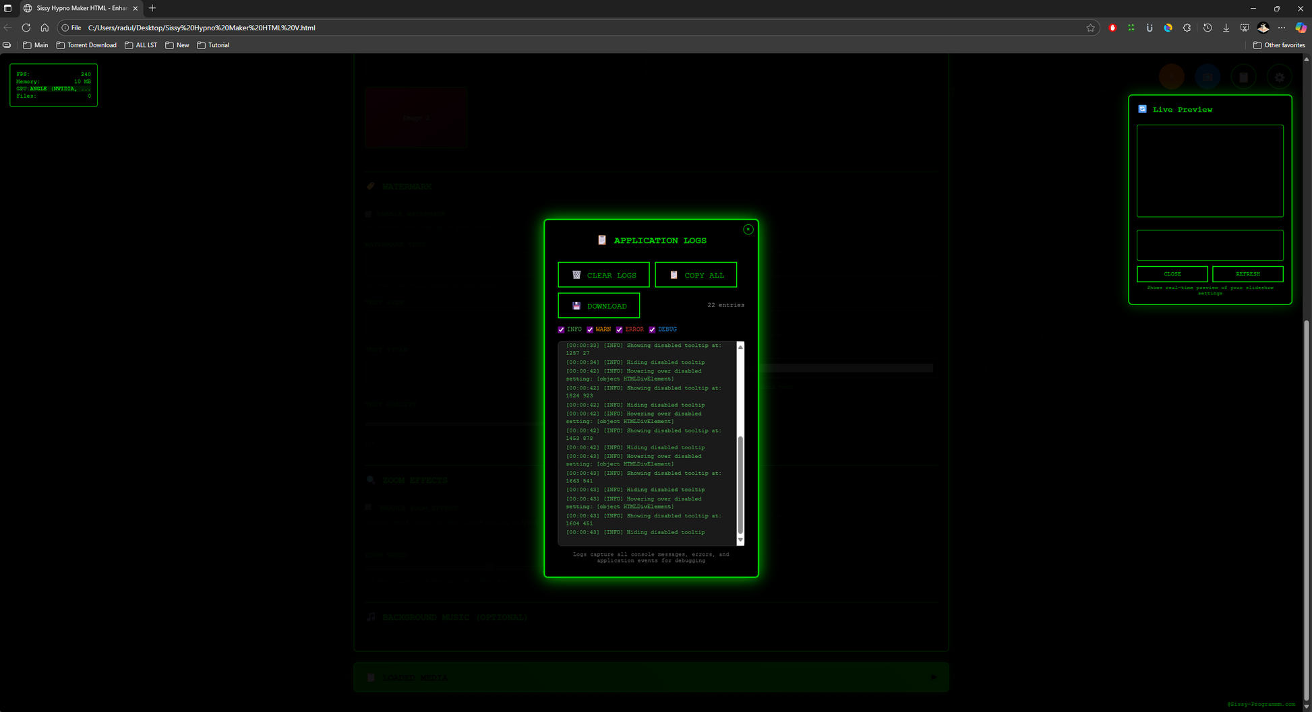Click the log list scrollbar down arrow

[740, 540]
